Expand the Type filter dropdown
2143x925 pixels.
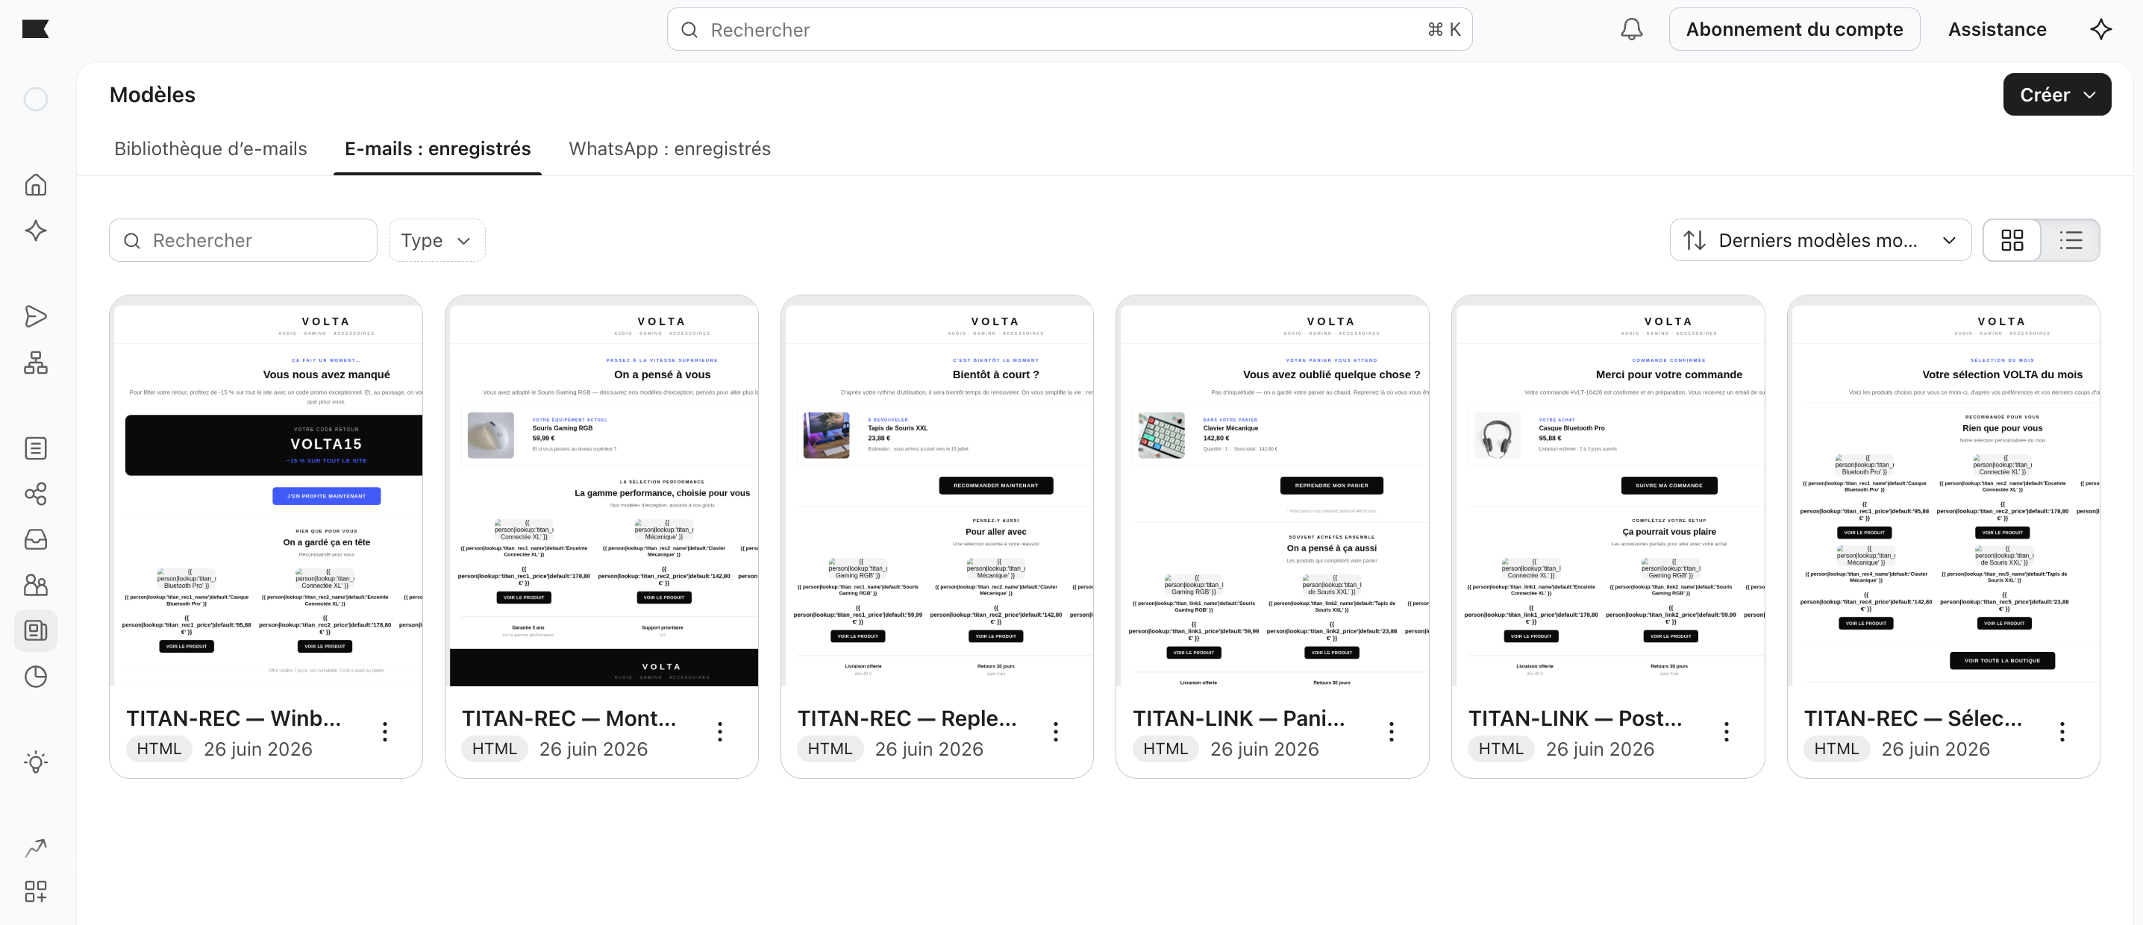coord(437,240)
